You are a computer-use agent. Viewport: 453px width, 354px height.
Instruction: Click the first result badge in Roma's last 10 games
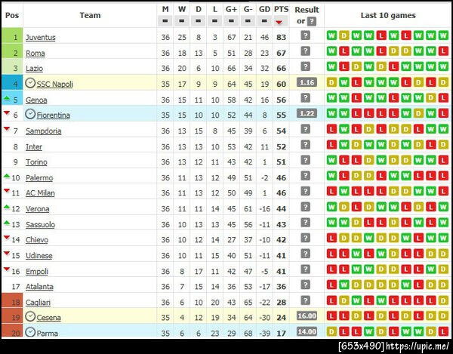click(x=331, y=53)
